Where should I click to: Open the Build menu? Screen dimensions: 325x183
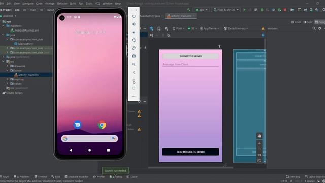pyautogui.click(x=73, y=4)
